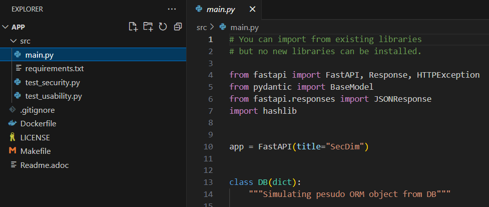489x207 pixels.
Task: Click the key icon beside LICENSE
Action: pos(13,137)
